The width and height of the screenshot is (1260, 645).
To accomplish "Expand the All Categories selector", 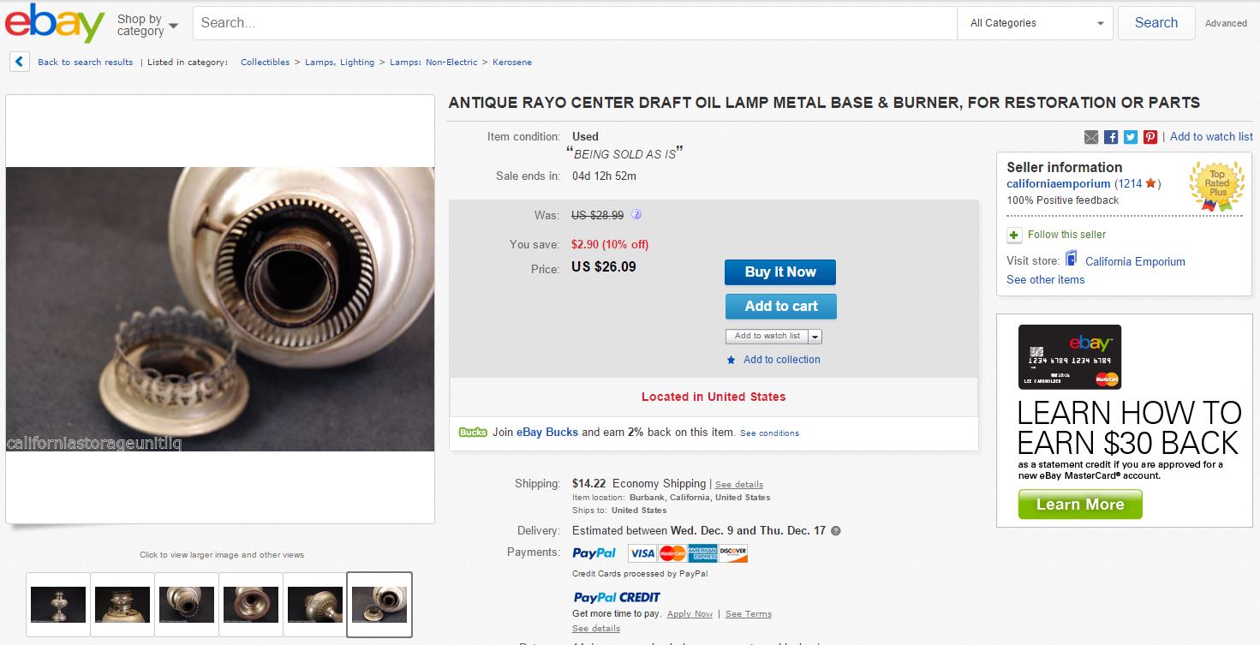I will [1035, 23].
